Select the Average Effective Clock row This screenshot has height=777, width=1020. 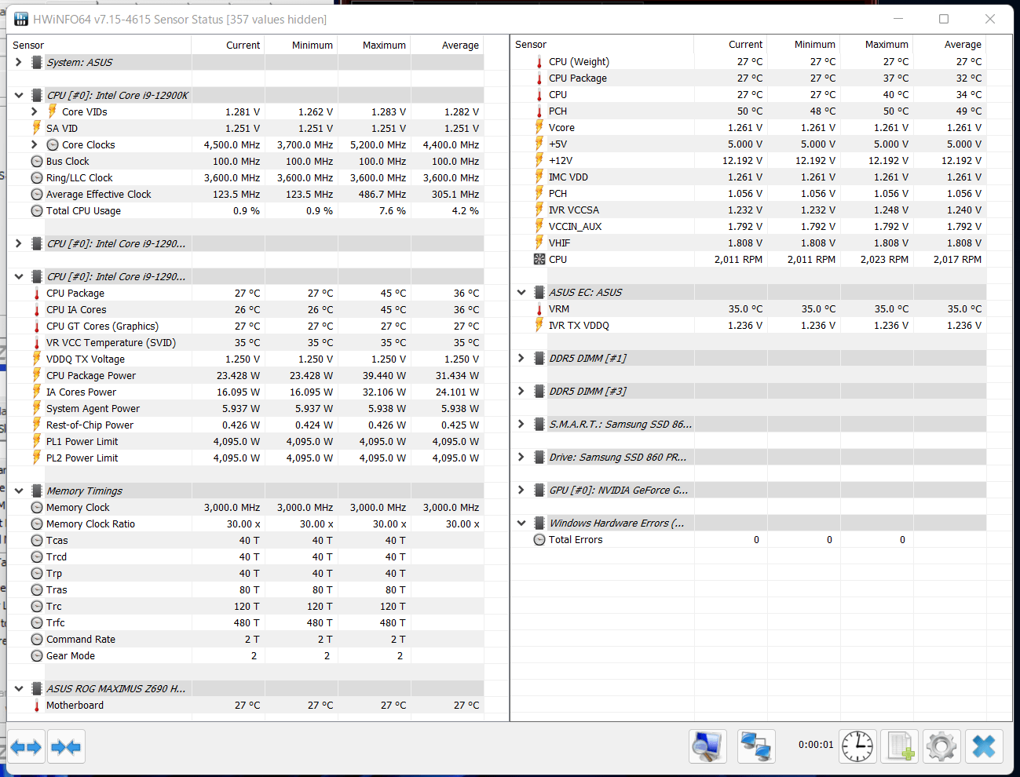[x=246, y=194]
